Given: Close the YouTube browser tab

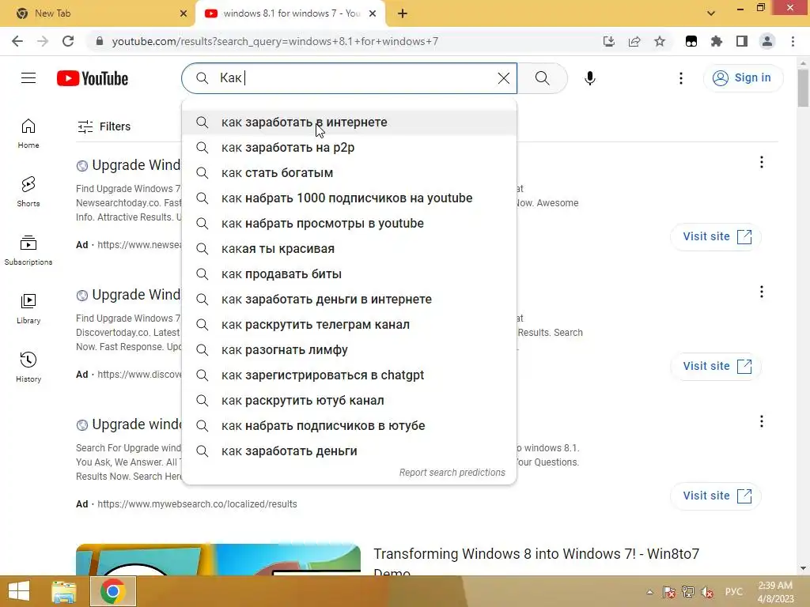Looking at the screenshot, I should (373, 13).
